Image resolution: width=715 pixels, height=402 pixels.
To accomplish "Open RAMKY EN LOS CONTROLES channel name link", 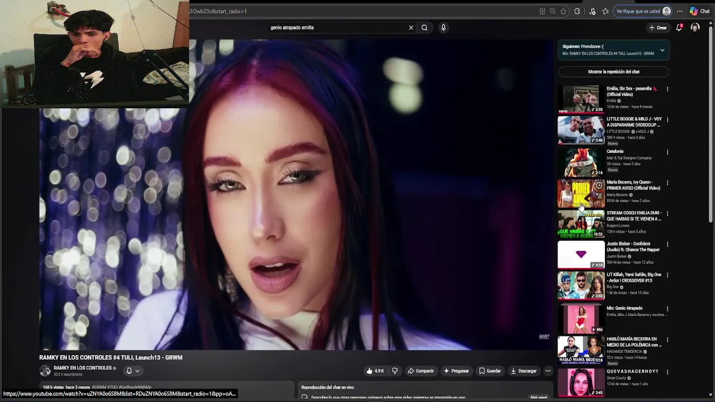I will pos(83,368).
